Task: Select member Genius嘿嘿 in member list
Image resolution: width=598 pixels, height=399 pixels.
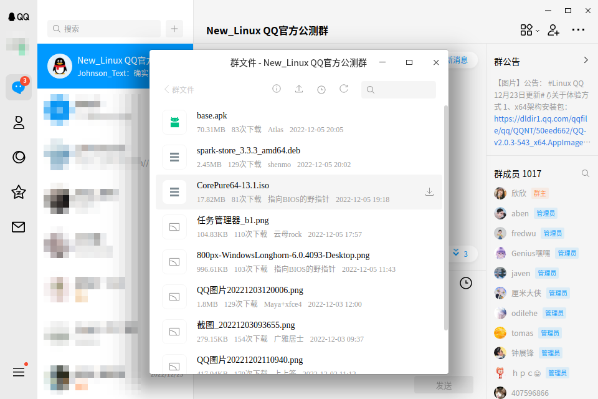Action: click(541, 253)
